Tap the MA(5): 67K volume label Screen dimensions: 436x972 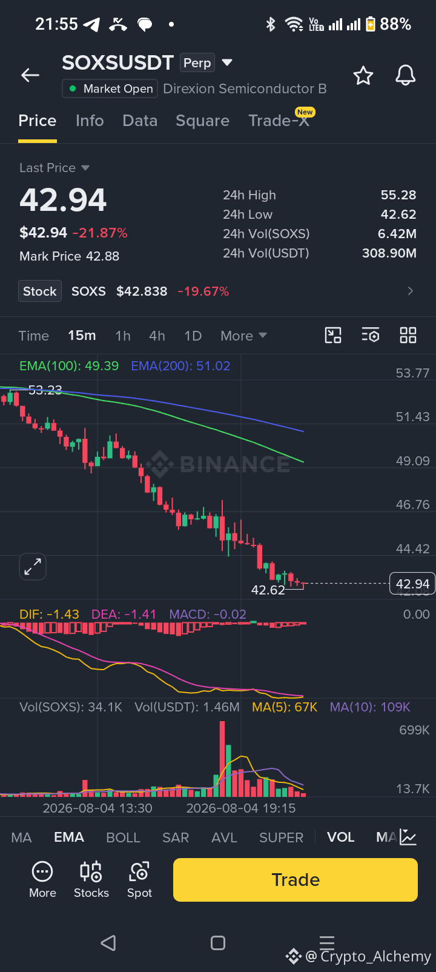click(x=285, y=707)
